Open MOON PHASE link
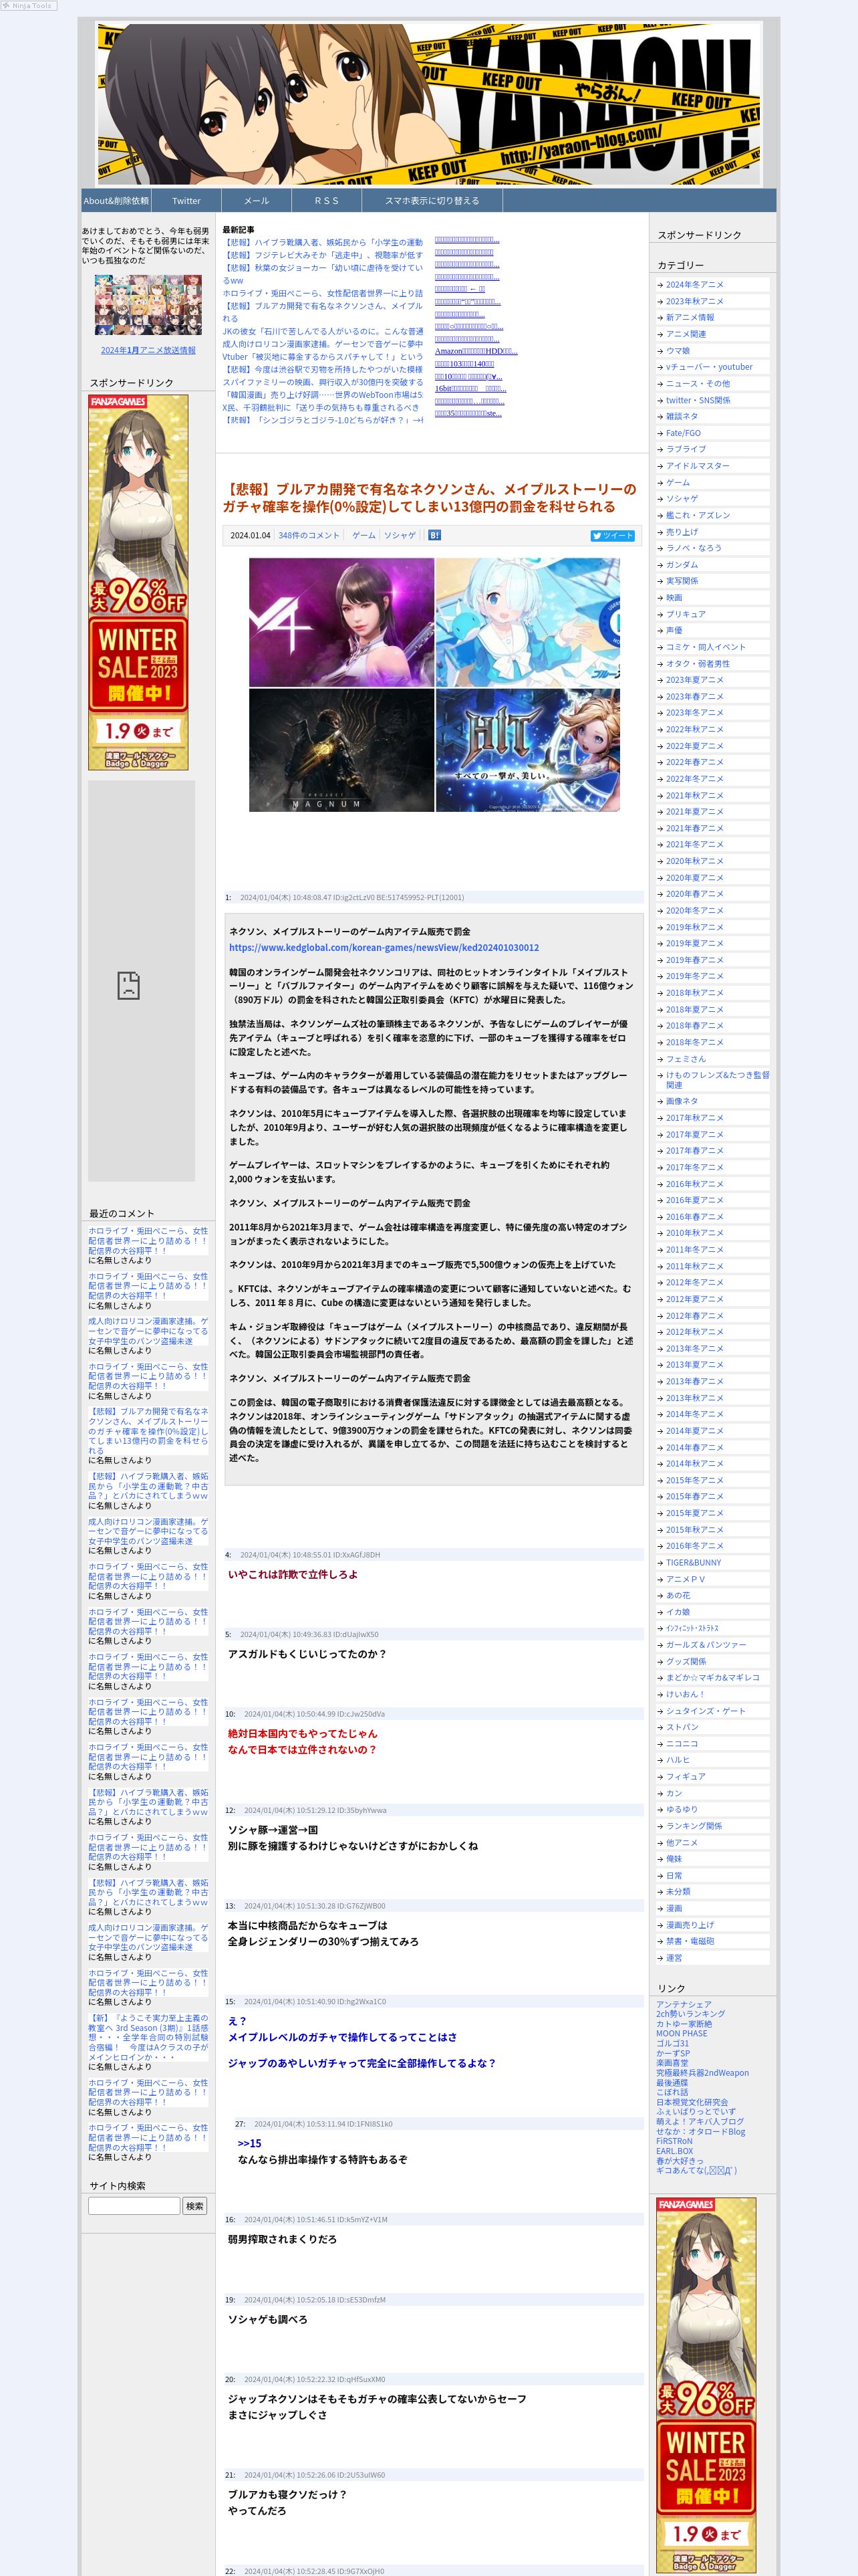Screen dimensions: 858x2576 681,2033
